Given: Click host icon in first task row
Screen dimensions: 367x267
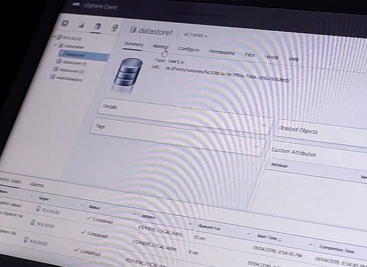Looking at the screenshot, I should pyautogui.click(x=38, y=209).
